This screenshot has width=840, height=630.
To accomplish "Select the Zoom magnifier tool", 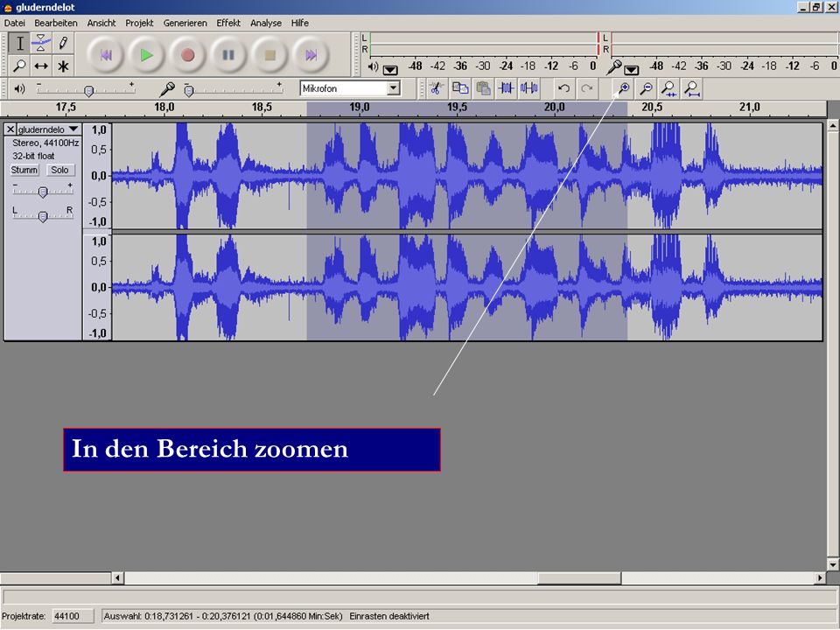I will pos(19,66).
